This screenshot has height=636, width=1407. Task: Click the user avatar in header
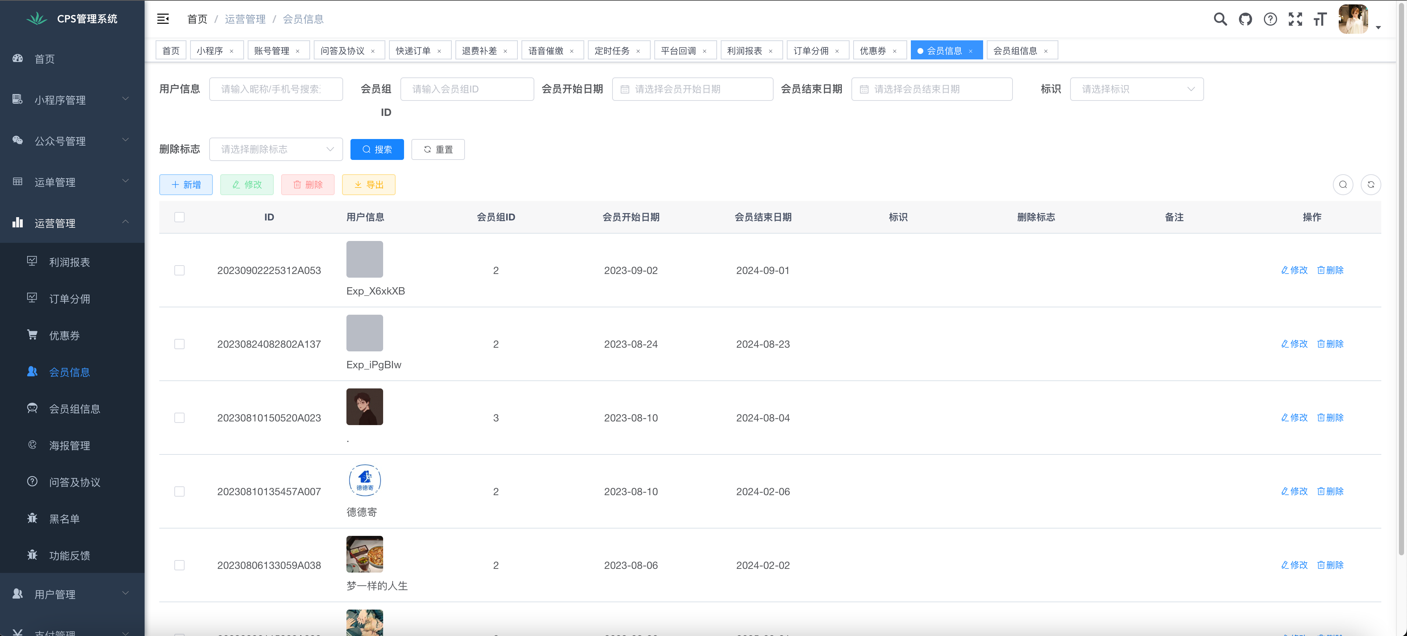click(1353, 19)
